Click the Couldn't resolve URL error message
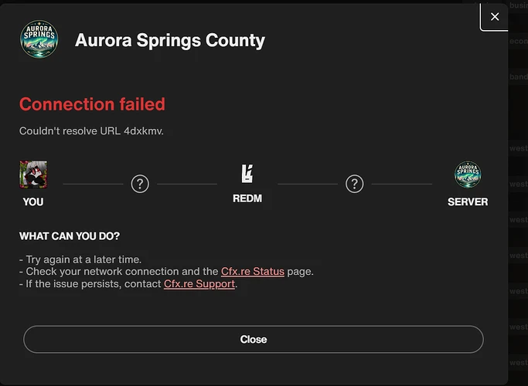The width and height of the screenshot is (528, 386). click(91, 130)
